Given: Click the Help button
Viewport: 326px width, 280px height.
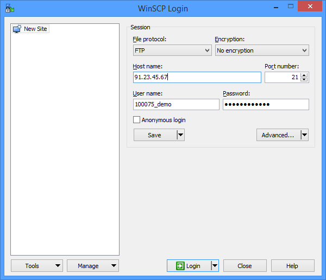Looking at the screenshot, I should 292,266.
